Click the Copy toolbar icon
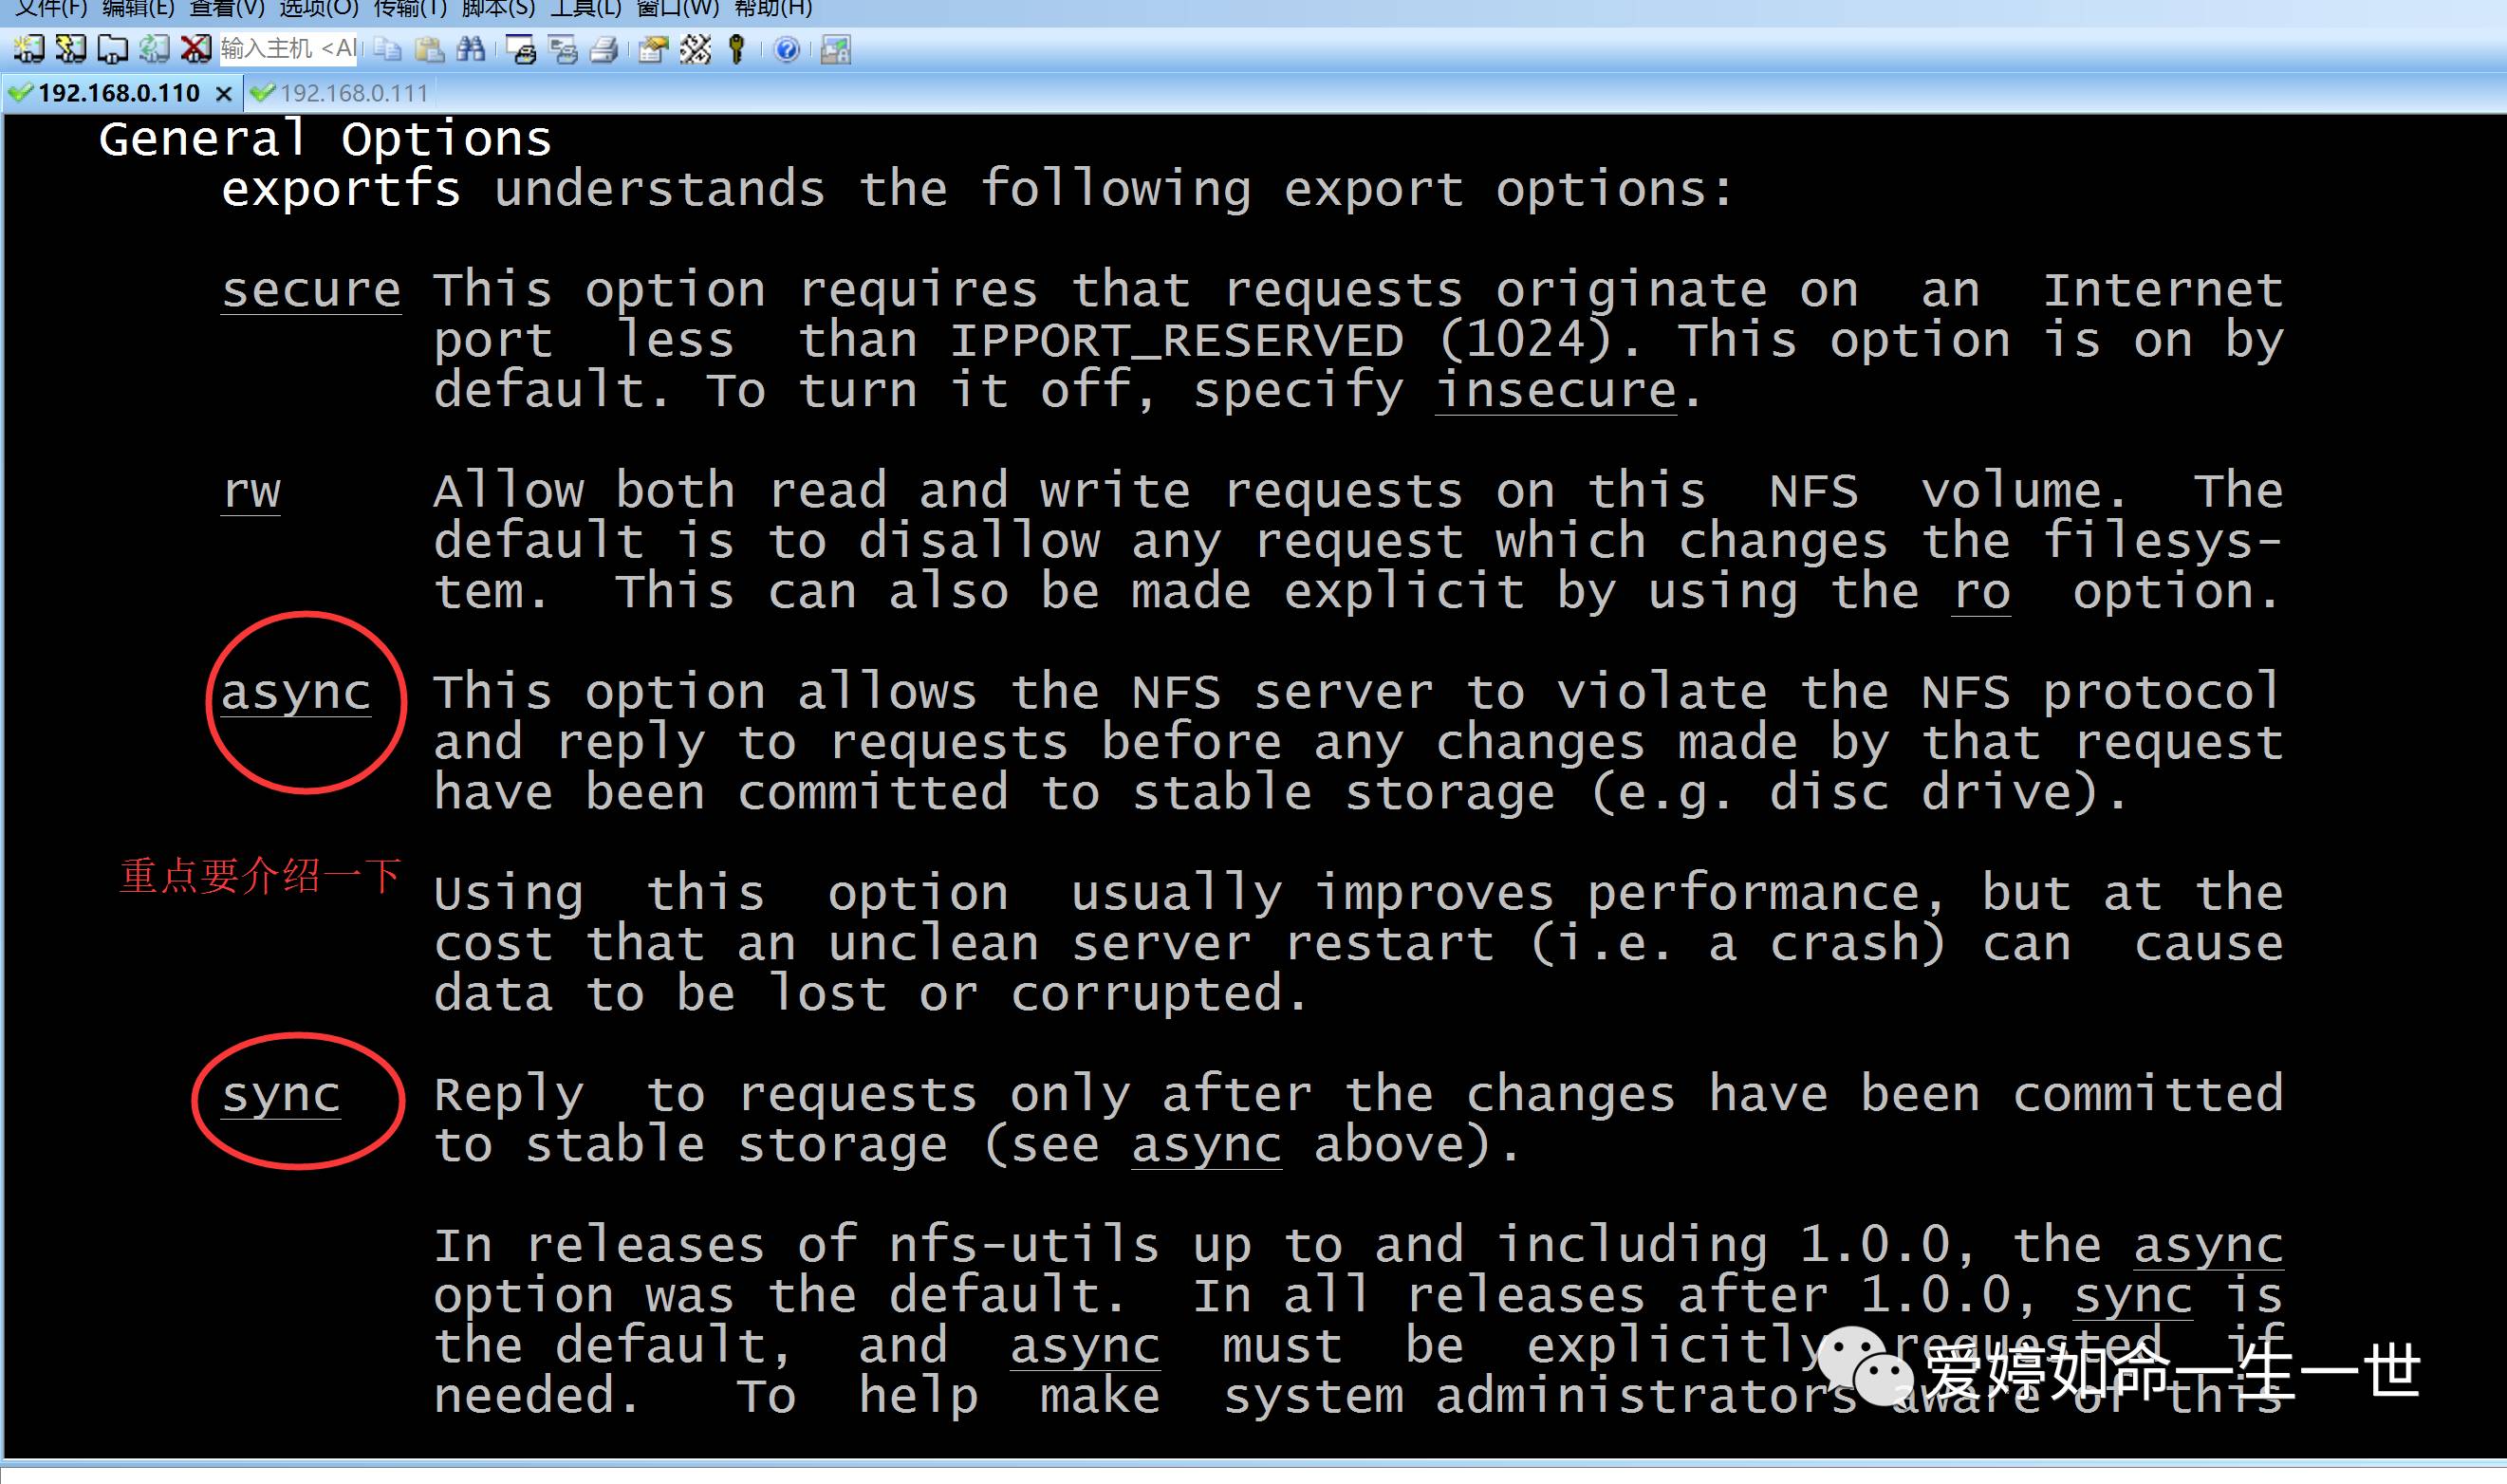The width and height of the screenshot is (2507, 1484). (387, 48)
